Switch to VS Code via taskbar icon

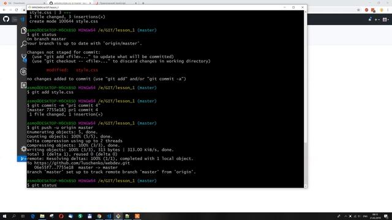coord(109,216)
